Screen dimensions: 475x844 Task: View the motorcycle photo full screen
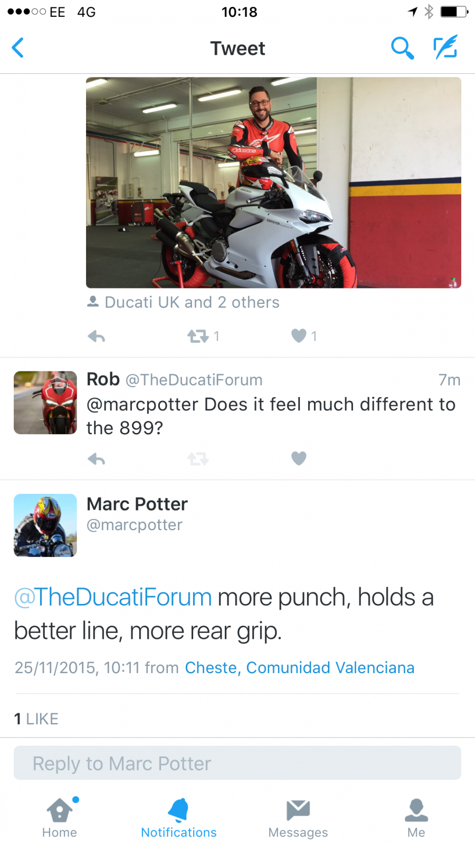273,183
